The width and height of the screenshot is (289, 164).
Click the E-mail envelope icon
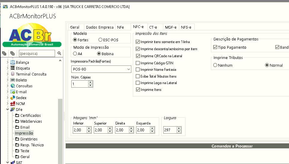(x=12, y=92)
